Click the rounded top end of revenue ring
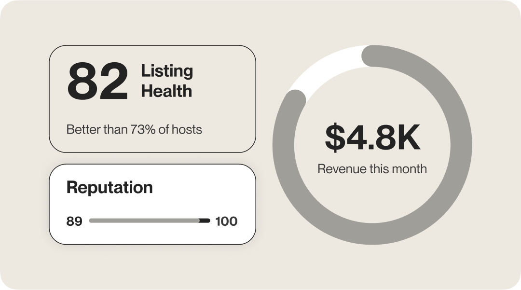The height and width of the screenshot is (290, 521). pos(372,56)
